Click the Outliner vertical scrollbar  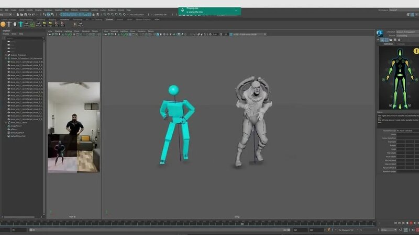[x=44, y=128]
